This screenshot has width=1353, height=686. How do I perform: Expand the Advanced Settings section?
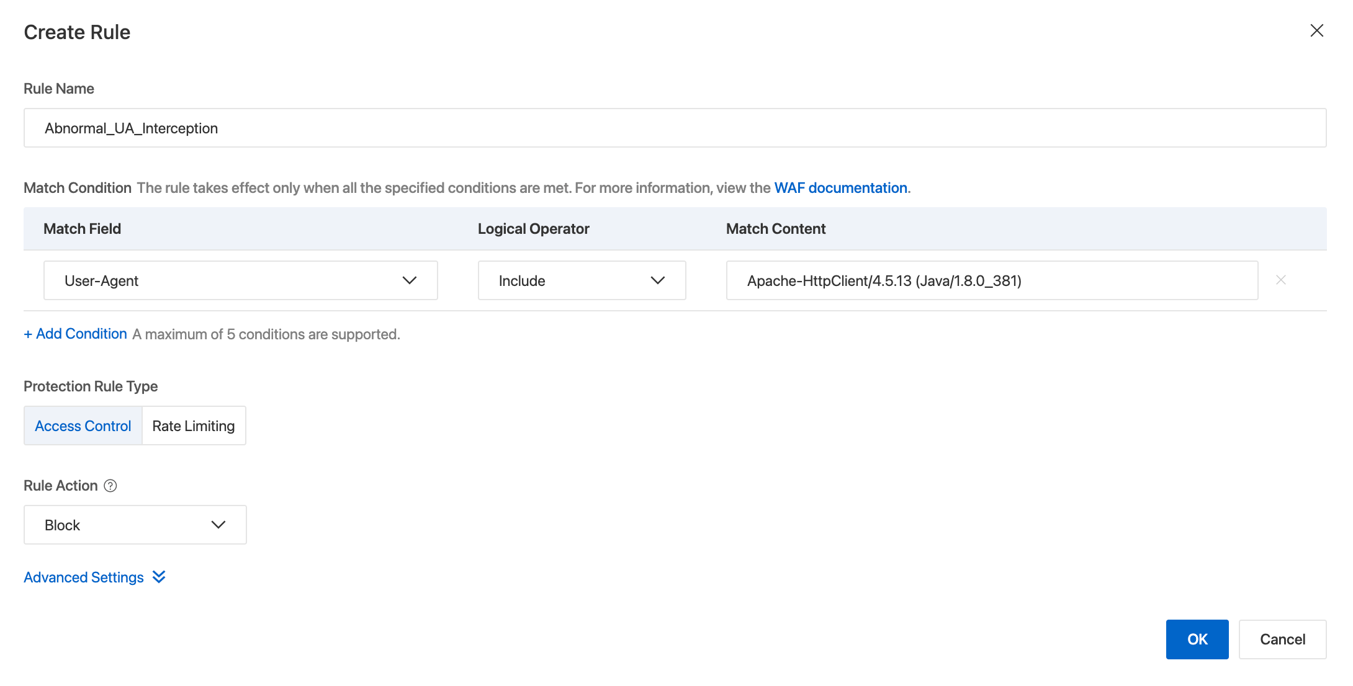click(84, 577)
